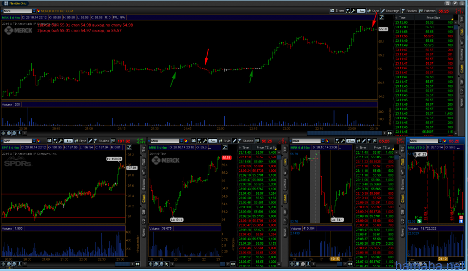Image resolution: width=468 pixels, height=271 pixels.
Task: Click the wrench icon in MRK 5m chart toolbar
Action: click(205, 141)
